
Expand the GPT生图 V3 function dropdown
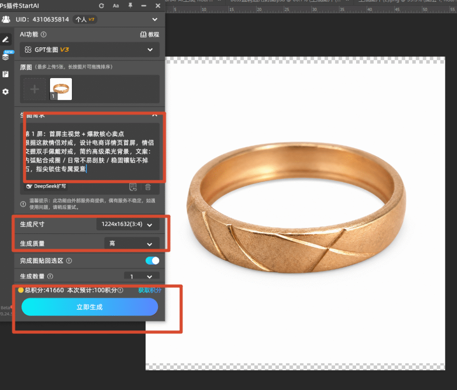89,50
